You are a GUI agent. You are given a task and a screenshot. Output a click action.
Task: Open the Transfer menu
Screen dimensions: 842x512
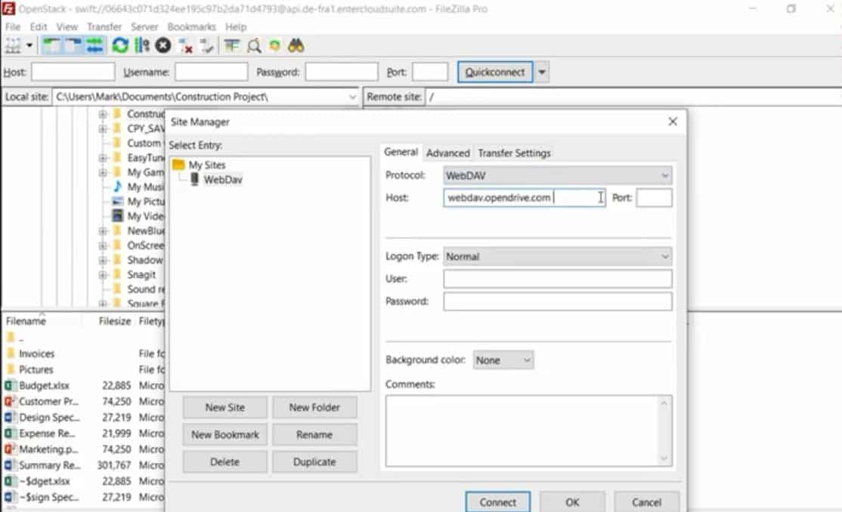(104, 26)
